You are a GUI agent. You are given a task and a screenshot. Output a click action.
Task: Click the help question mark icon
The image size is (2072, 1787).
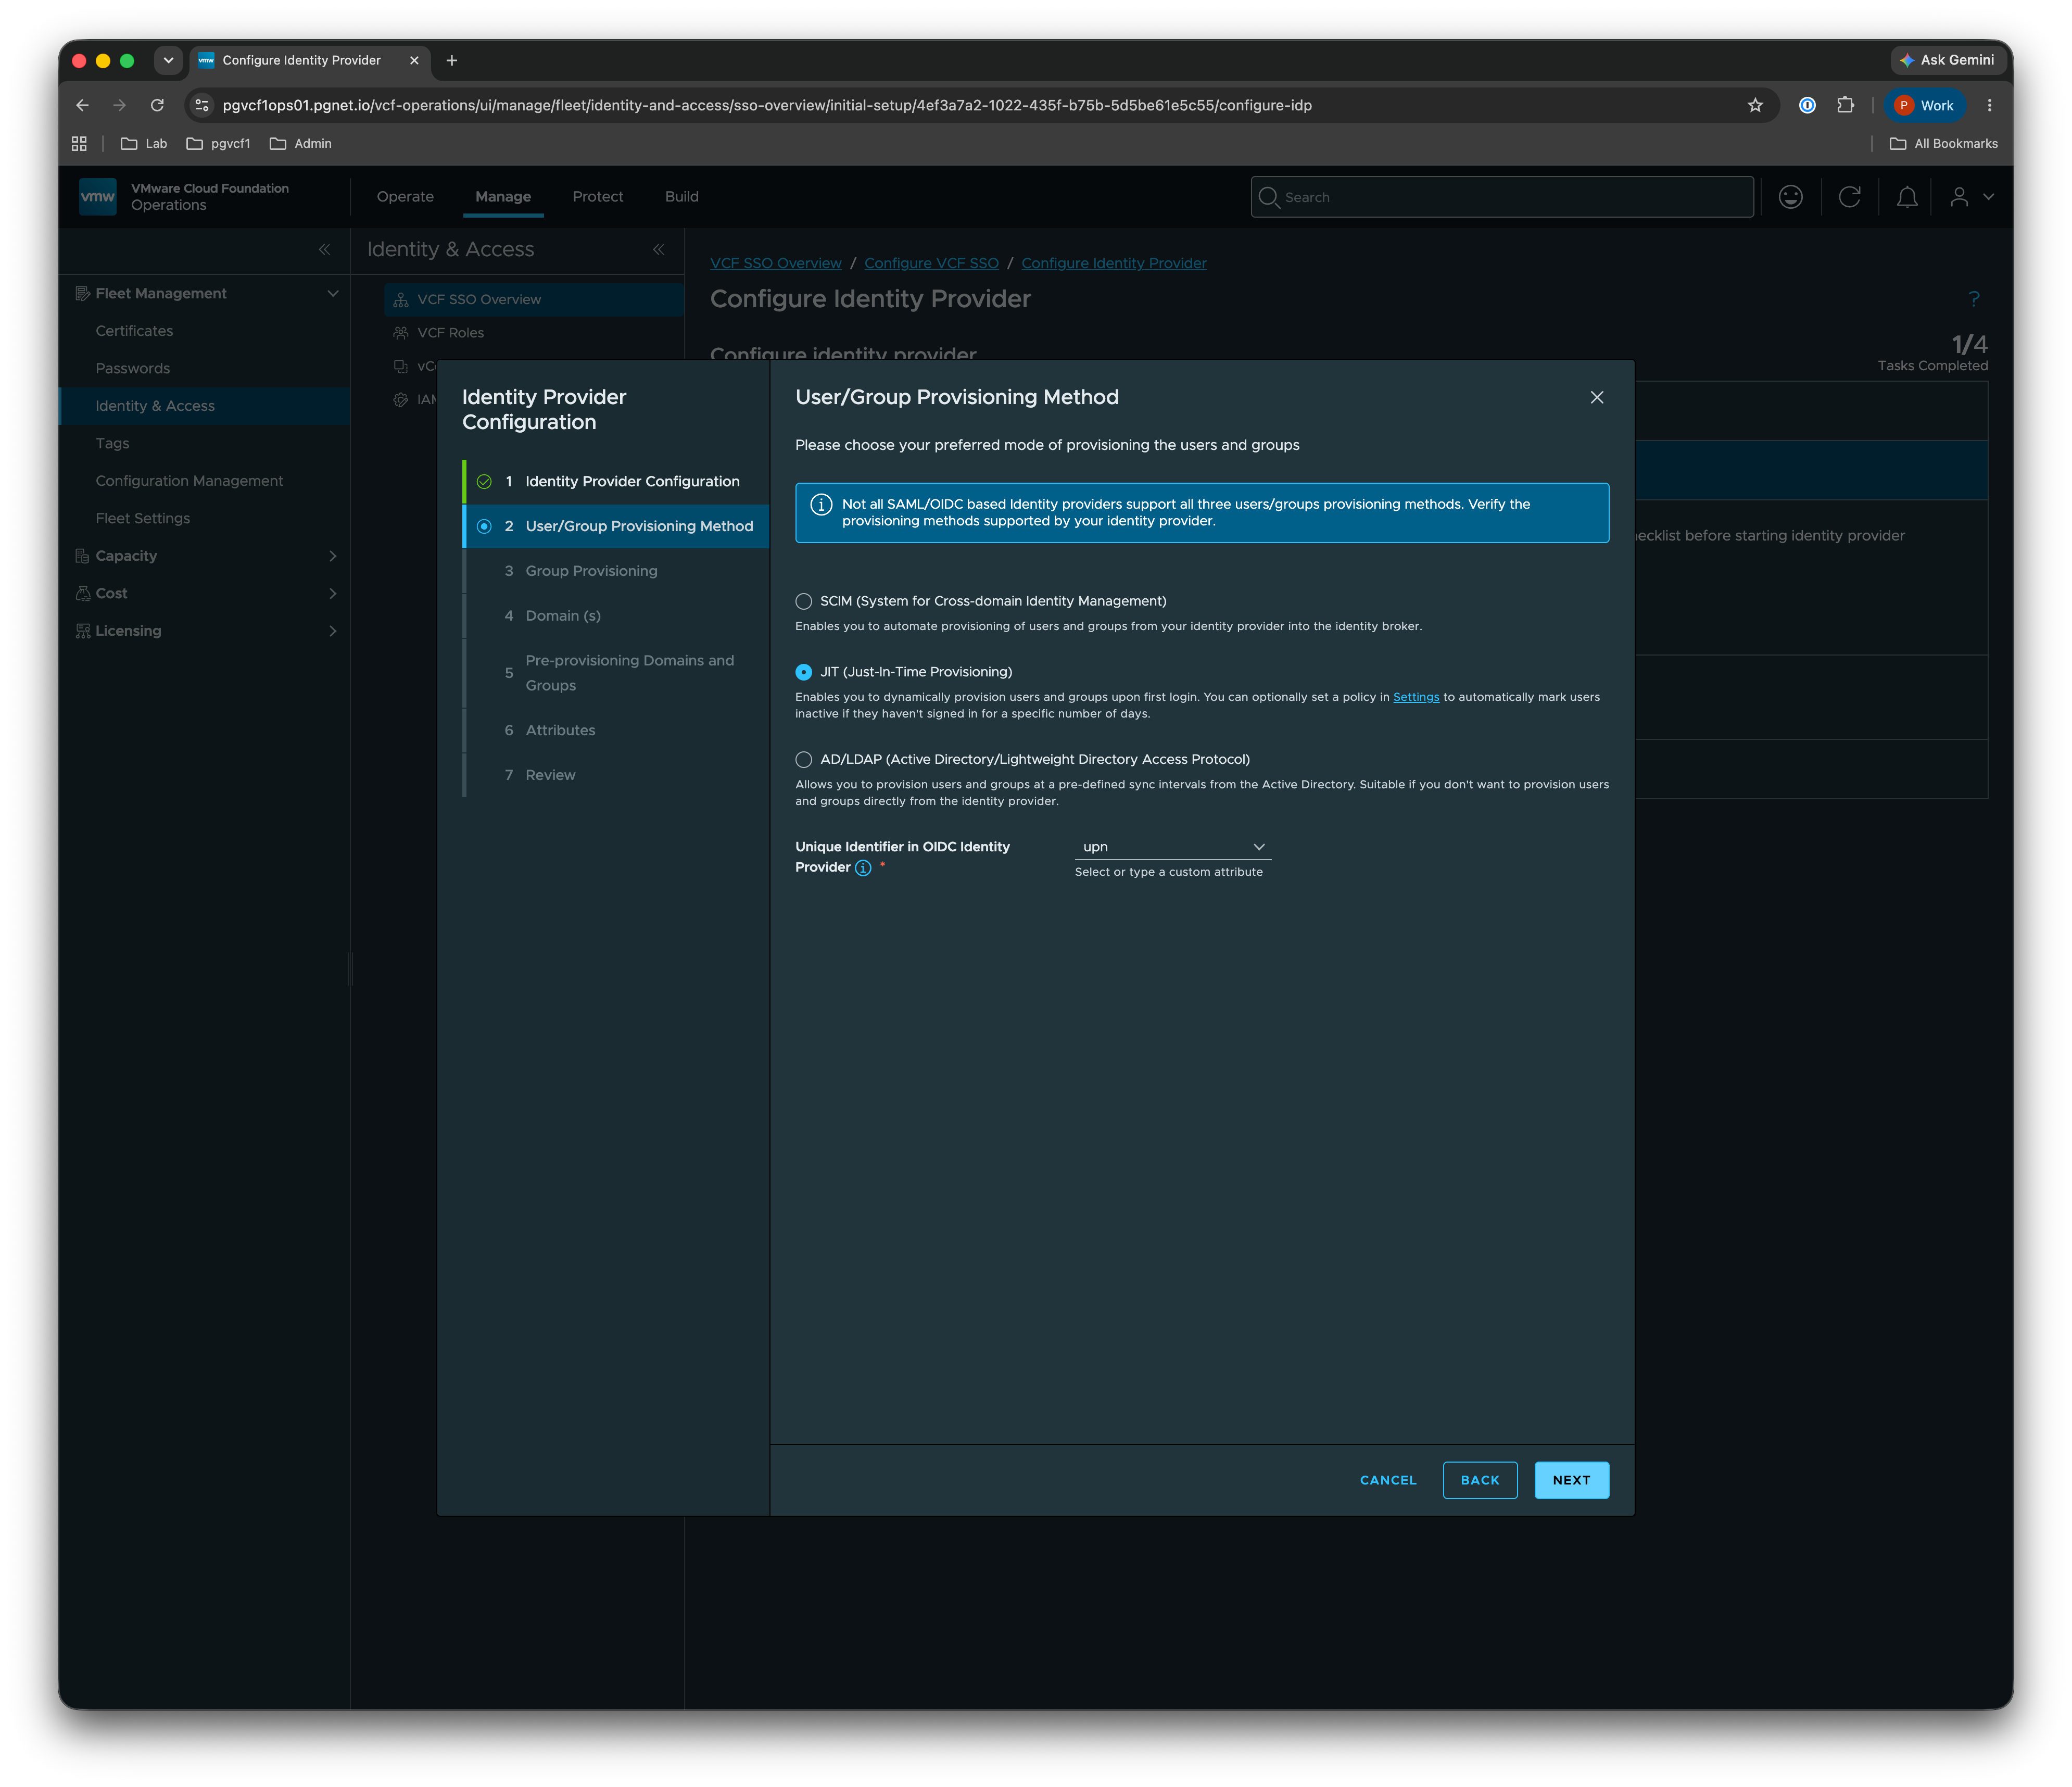click(x=1974, y=299)
